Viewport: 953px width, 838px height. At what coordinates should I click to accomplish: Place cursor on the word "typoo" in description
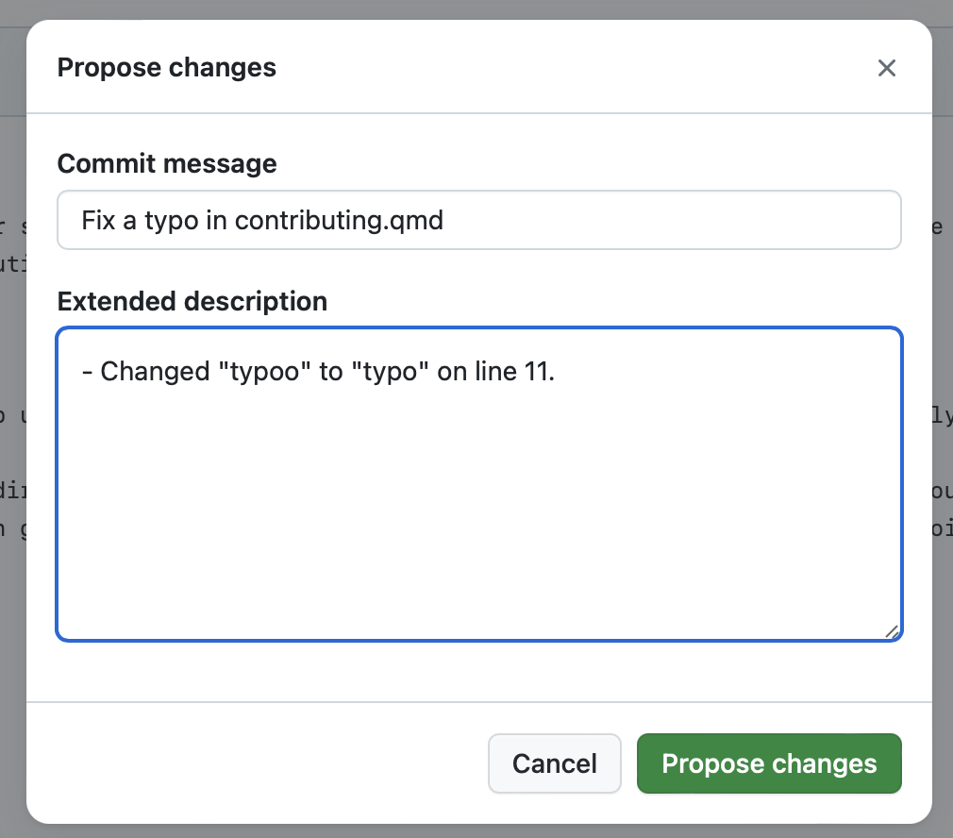[264, 372]
